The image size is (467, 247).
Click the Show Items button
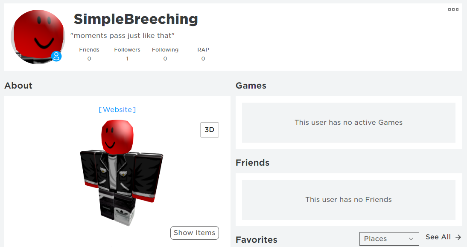(x=195, y=233)
